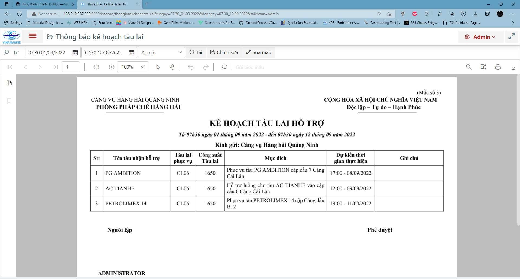Click the page number input field
This screenshot has width=520, height=279.
pyautogui.click(x=70, y=67)
